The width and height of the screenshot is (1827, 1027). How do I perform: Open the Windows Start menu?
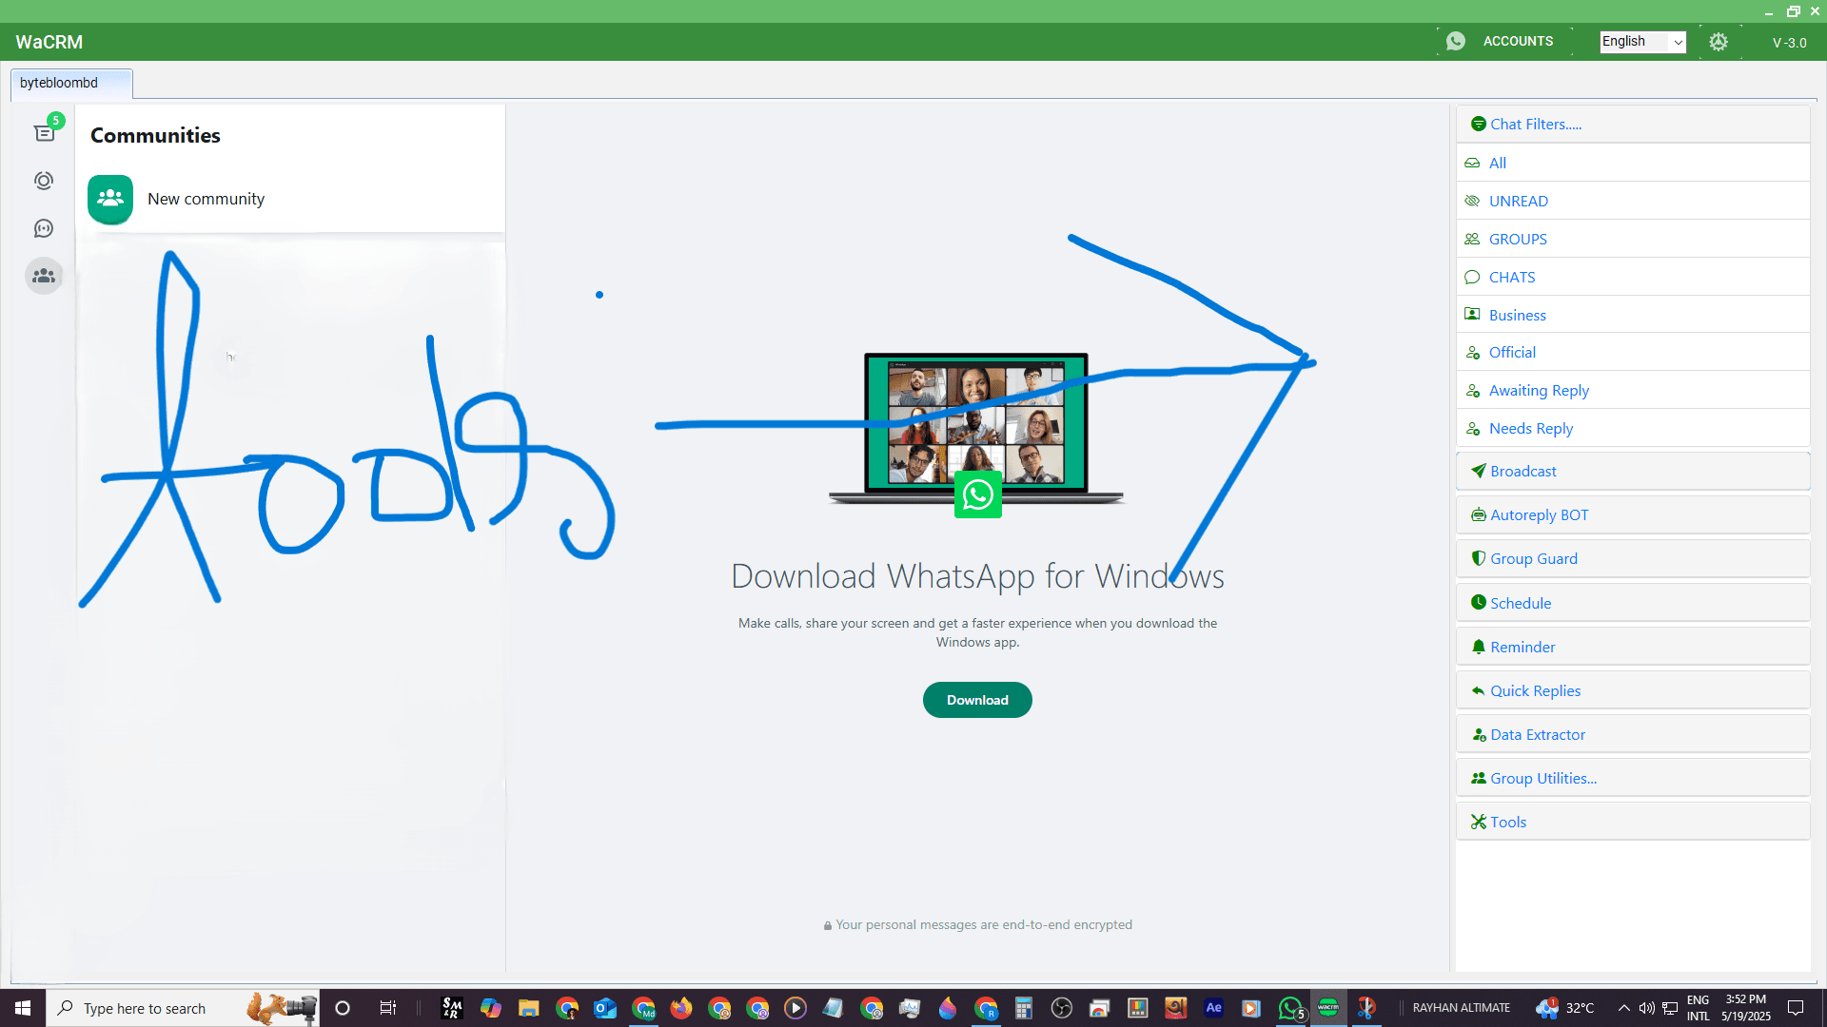[x=23, y=1008]
